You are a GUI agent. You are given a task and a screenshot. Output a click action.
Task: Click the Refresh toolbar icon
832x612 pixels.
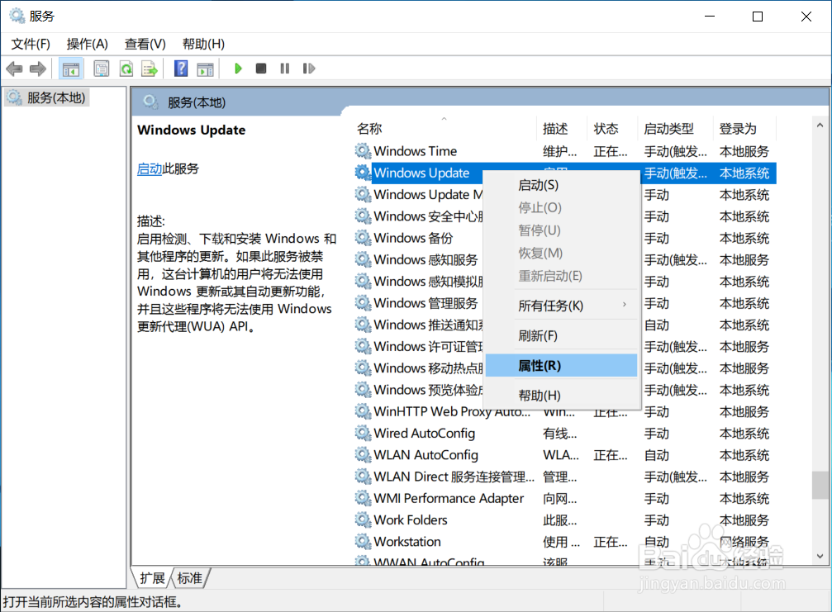click(x=126, y=69)
